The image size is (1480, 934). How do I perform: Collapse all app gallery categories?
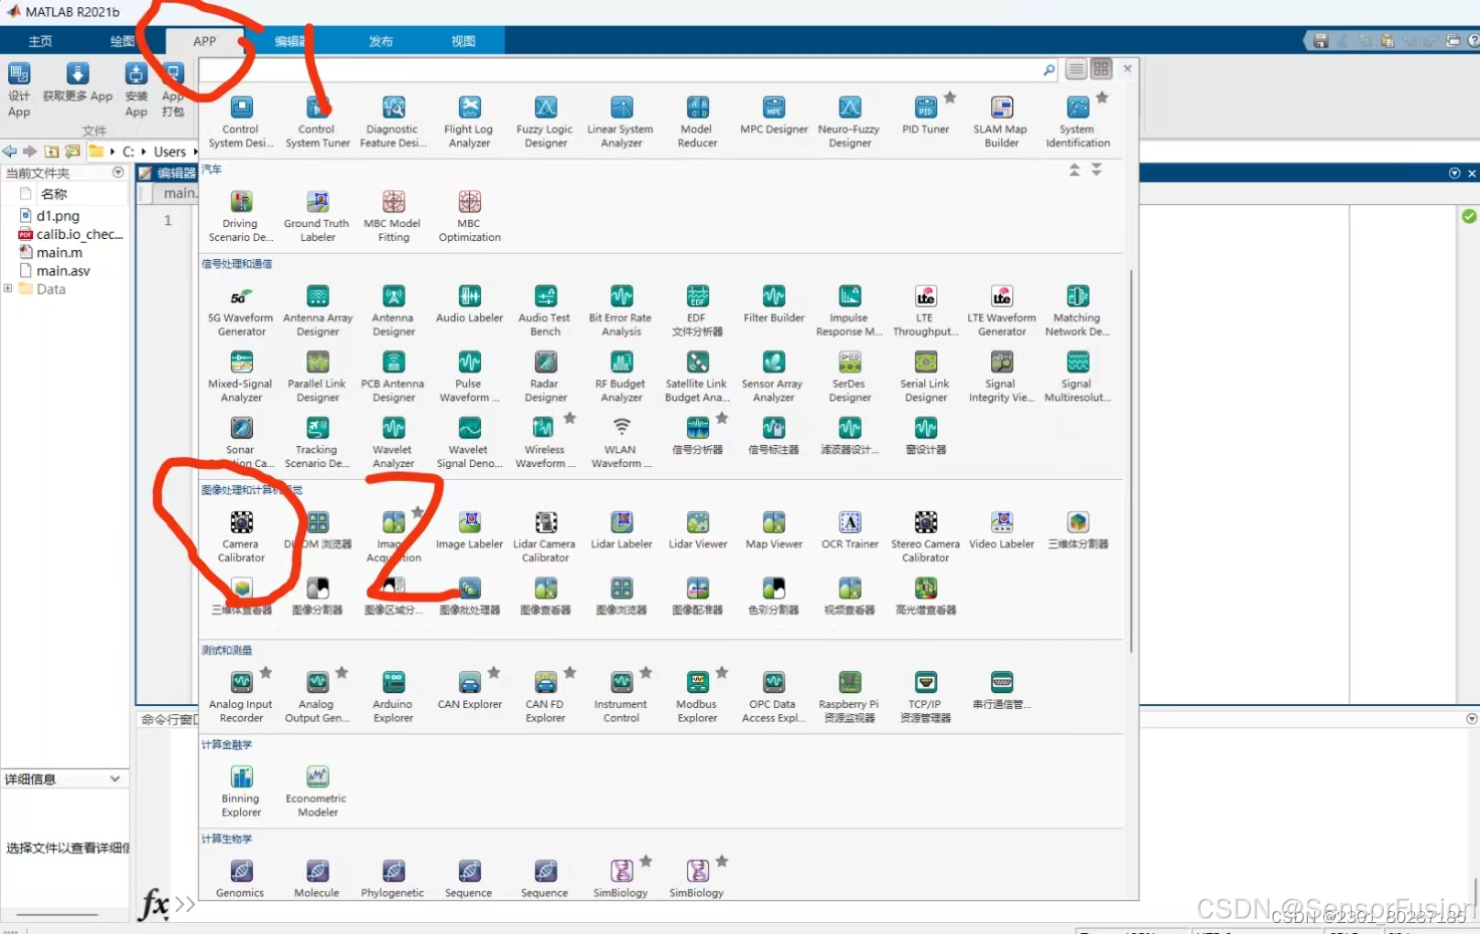(1074, 170)
